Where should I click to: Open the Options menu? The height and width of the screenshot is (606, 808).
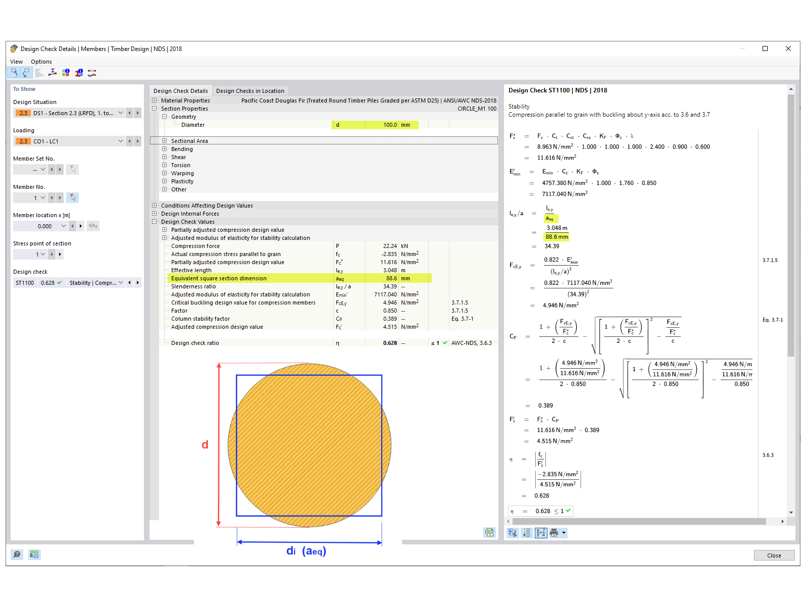tap(41, 61)
